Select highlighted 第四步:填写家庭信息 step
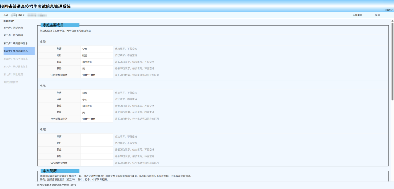The image size is (394, 189). (x=19, y=51)
